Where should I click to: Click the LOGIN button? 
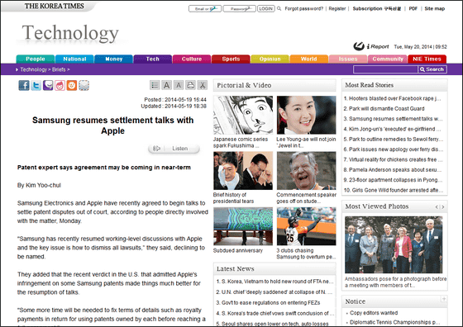point(265,8)
